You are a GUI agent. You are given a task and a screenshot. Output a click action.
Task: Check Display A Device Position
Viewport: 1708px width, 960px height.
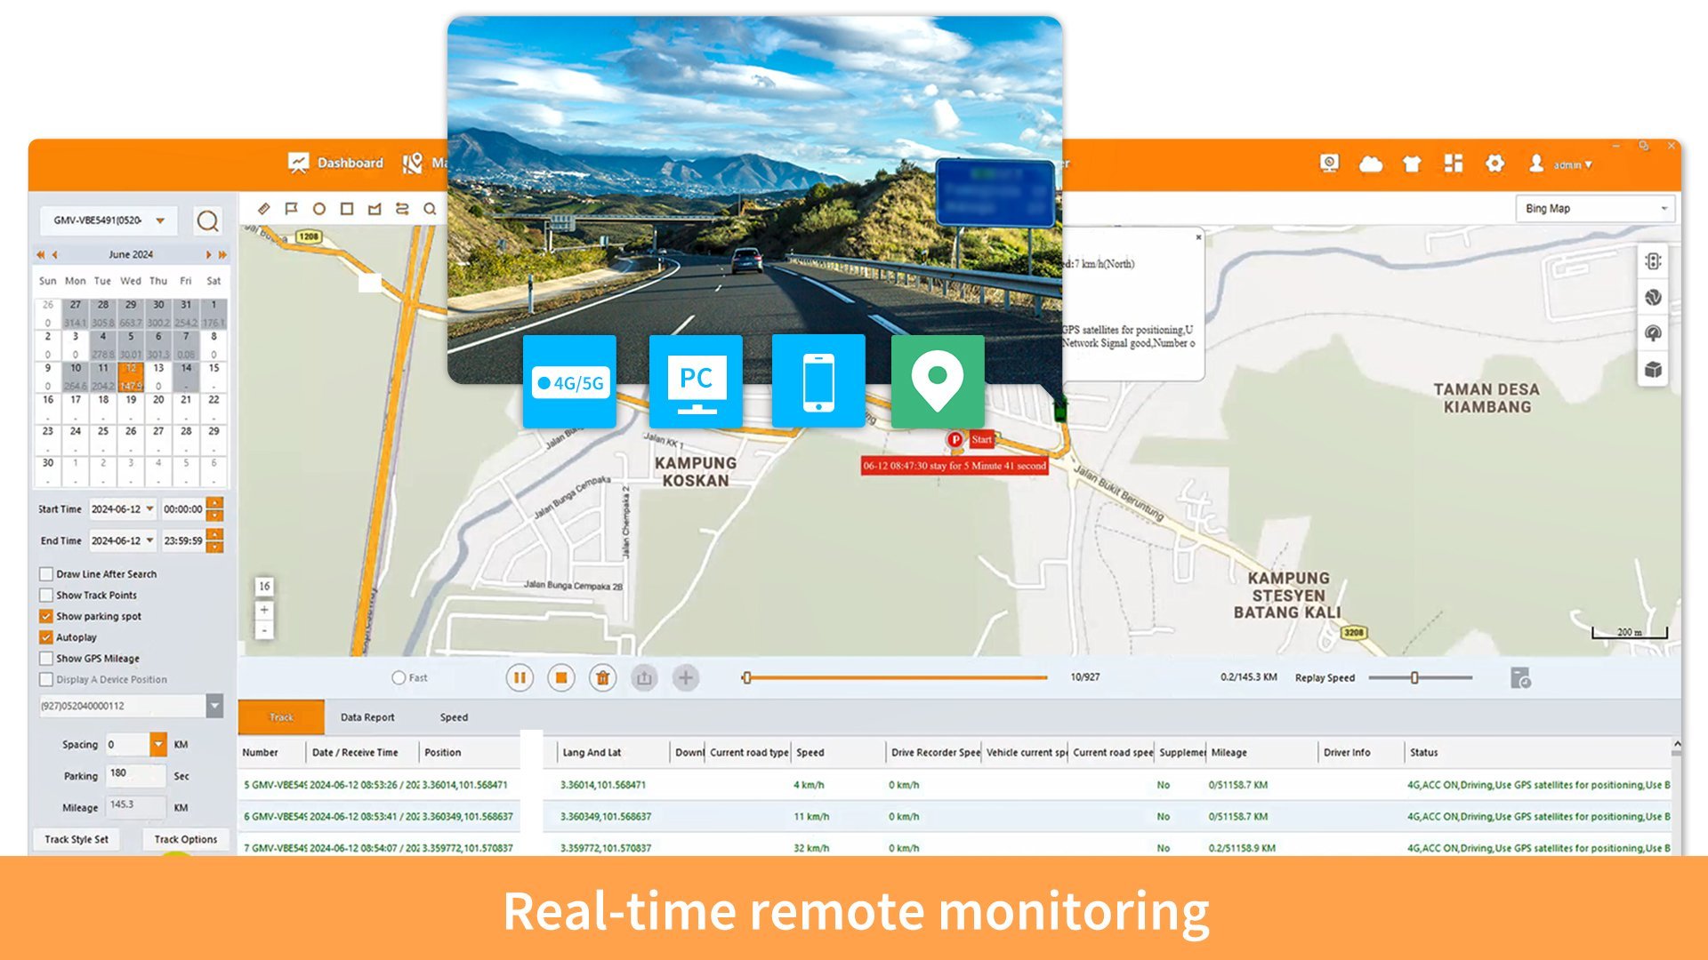[x=46, y=680]
